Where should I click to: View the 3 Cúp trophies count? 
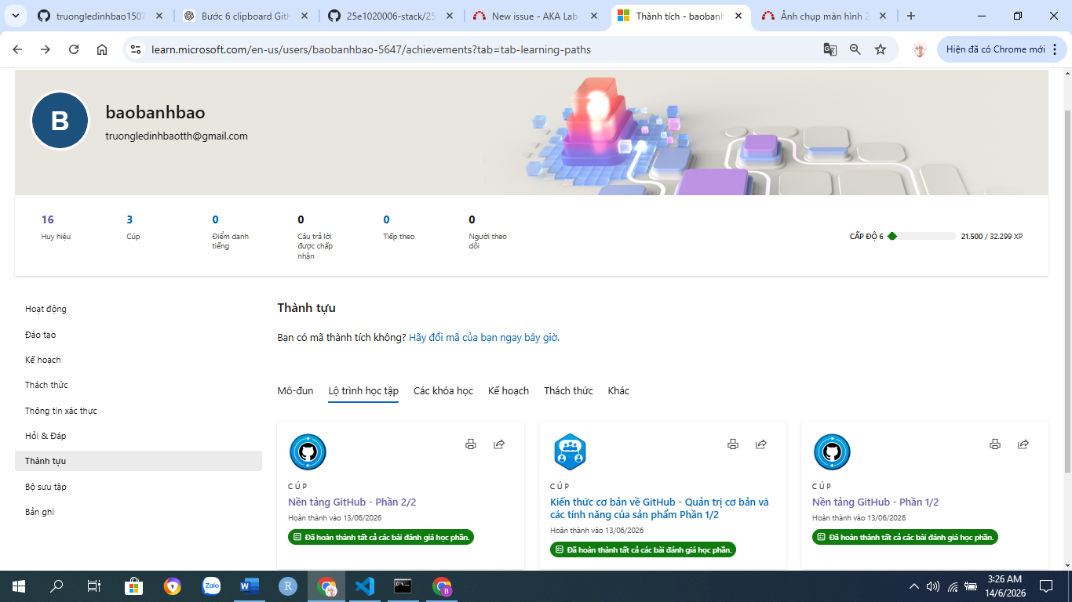pyautogui.click(x=133, y=227)
